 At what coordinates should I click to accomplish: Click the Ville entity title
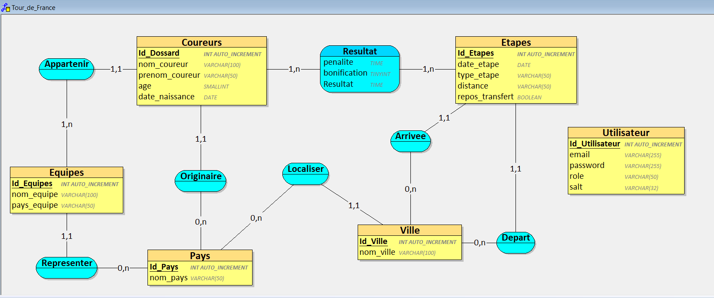(410, 230)
